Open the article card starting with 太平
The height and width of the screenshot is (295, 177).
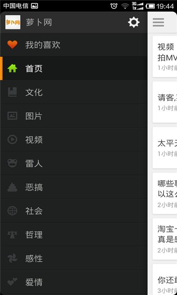165,148
